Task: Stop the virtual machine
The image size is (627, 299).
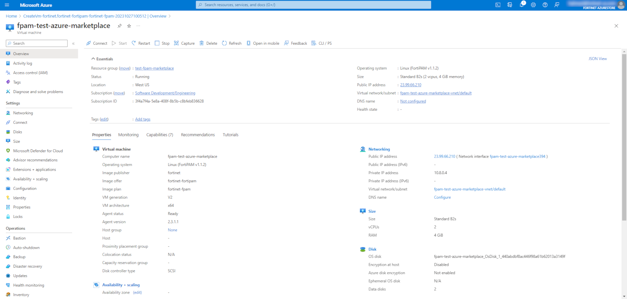Action: pyautogui.click(x=162, y=43)
